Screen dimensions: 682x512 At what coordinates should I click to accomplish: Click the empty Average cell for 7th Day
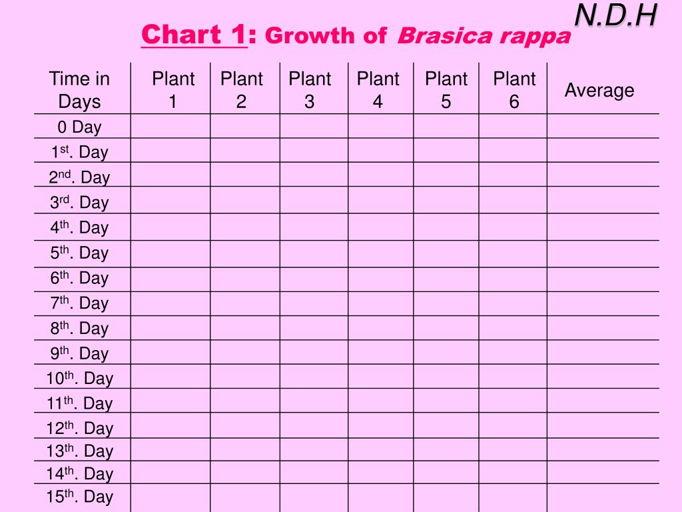[x=603, y=303]
